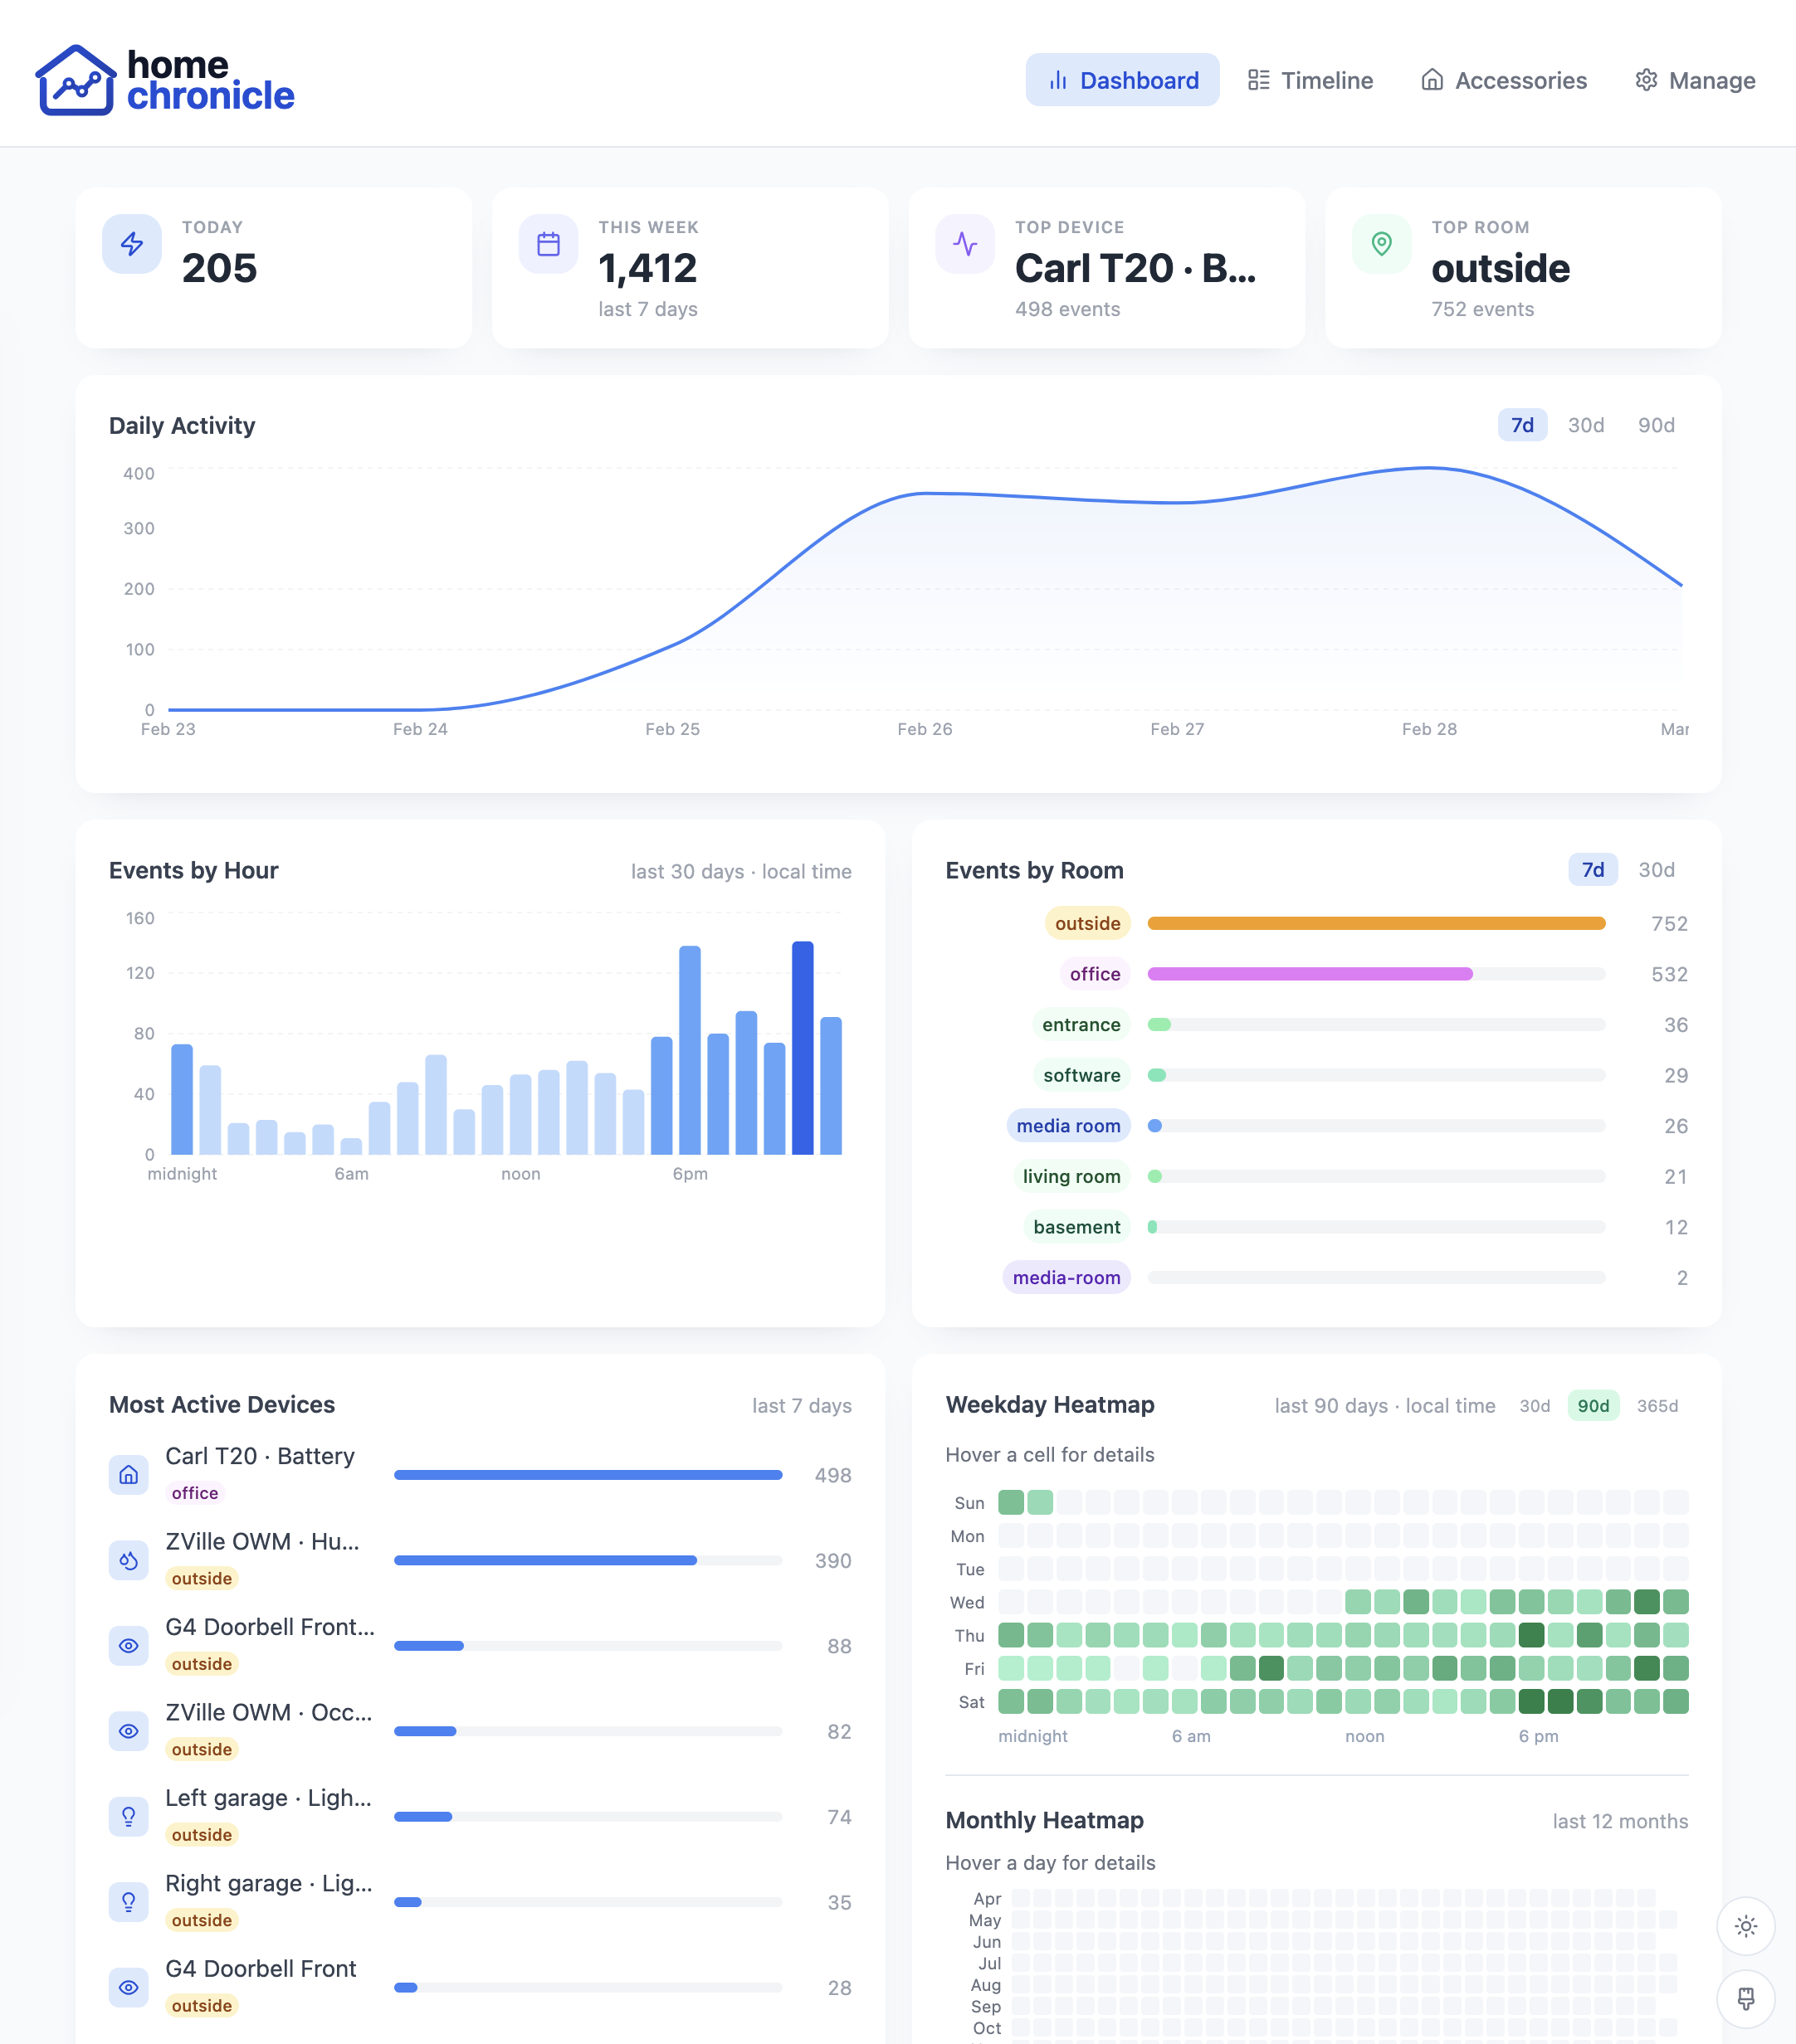This screenshot has height=2044, width=1796.
Task: Click the humidity droplet icon beside ZVille OWM
Action: coord(128,1560)
